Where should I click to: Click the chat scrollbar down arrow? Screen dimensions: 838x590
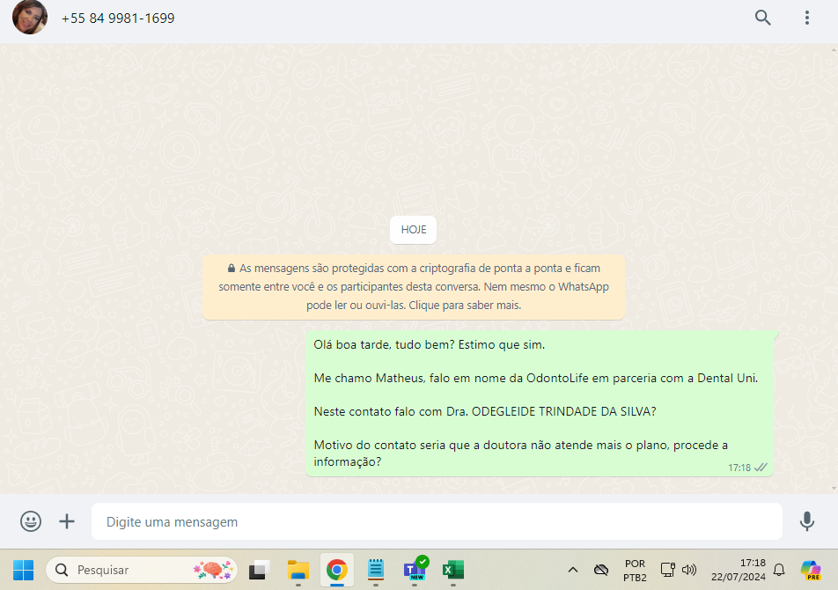[x=834, y=489]
